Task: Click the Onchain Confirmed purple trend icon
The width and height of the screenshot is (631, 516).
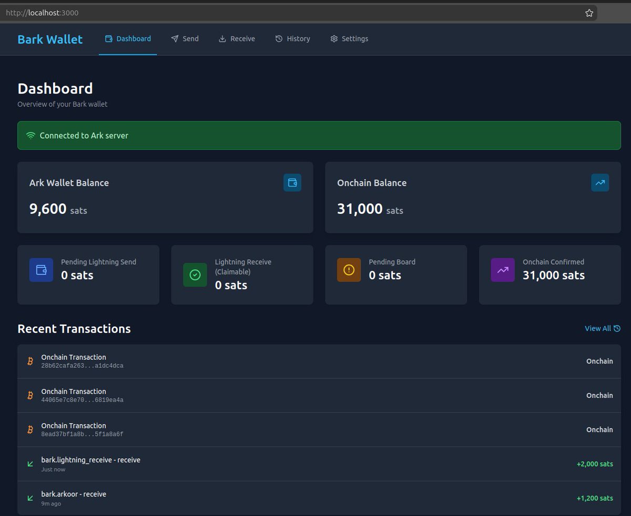Action: [503, 270]
